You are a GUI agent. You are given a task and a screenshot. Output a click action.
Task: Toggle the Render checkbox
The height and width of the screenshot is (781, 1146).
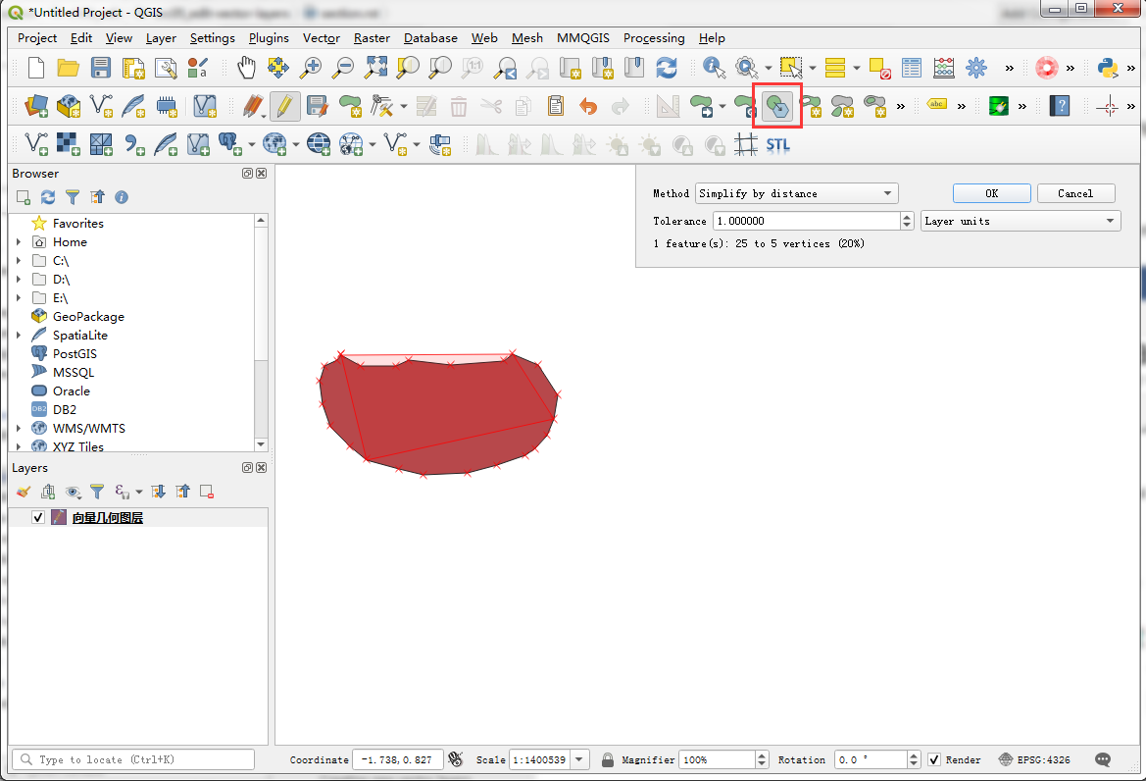(x=934, y=759)
